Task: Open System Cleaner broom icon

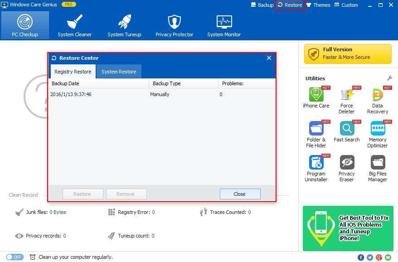Action: 75,22
